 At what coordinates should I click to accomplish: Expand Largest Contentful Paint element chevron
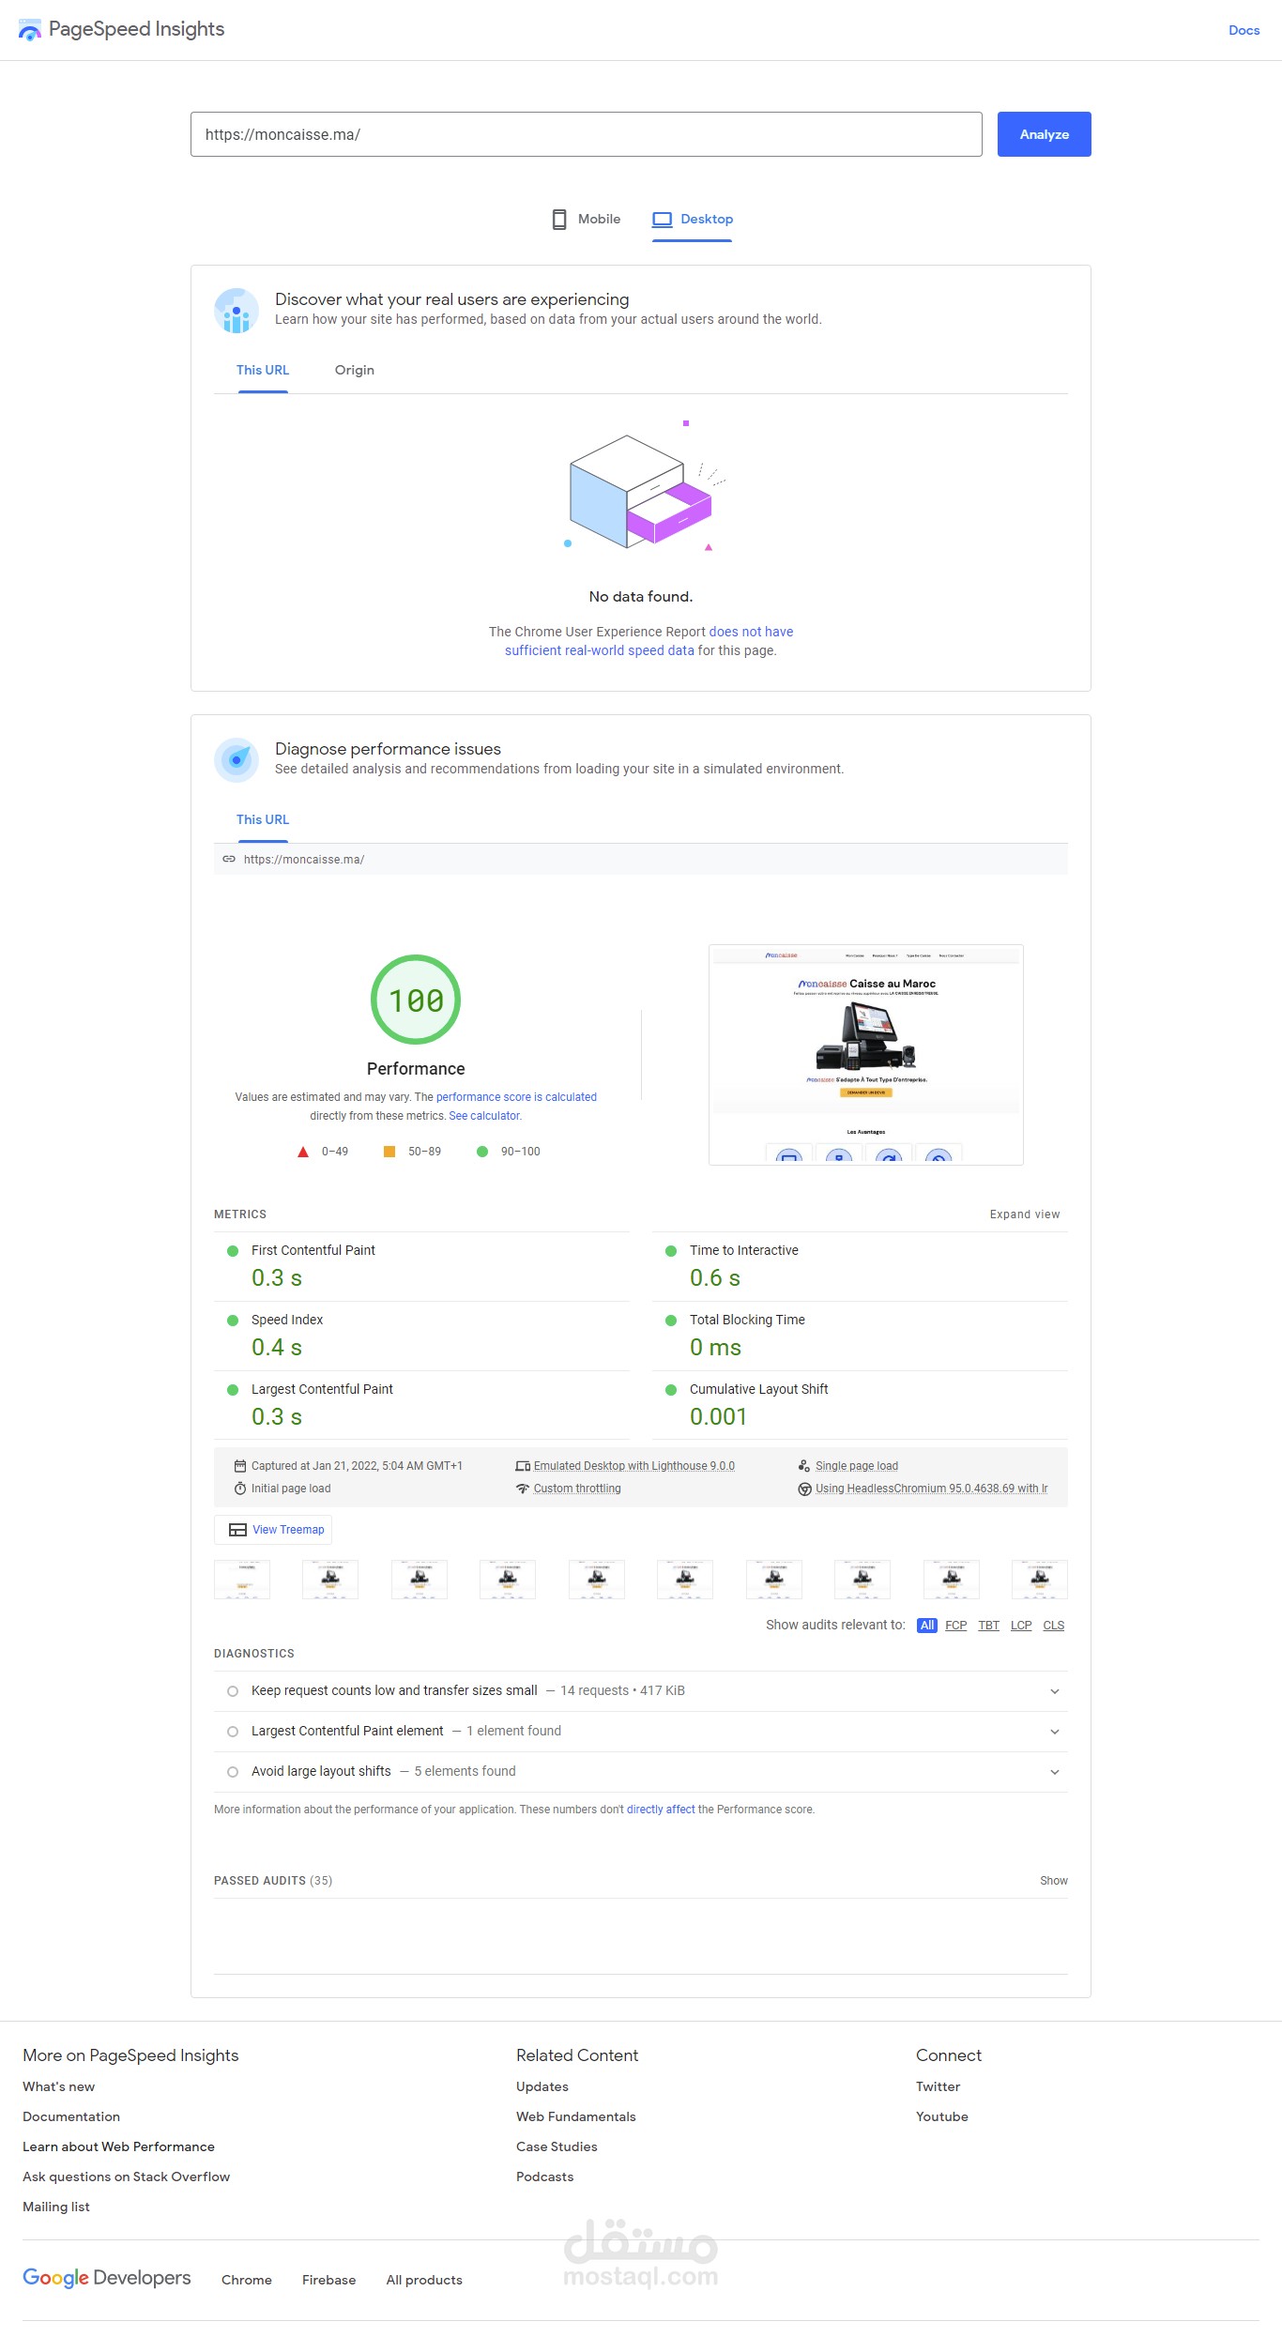tap(1055, 1732)
